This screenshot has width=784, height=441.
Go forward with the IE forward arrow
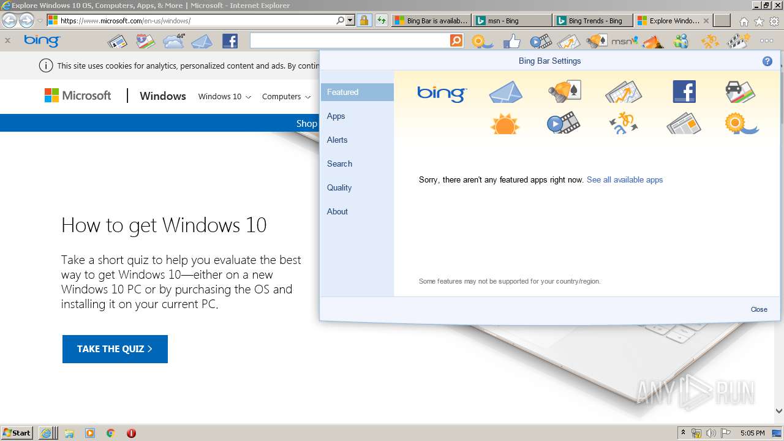click(26, 21)
